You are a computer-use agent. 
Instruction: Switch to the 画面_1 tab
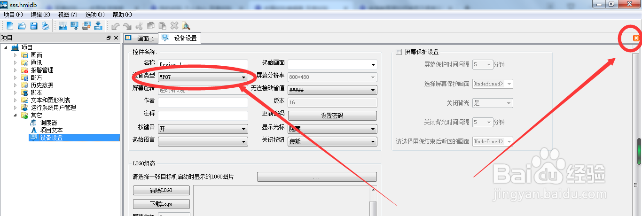141,39
